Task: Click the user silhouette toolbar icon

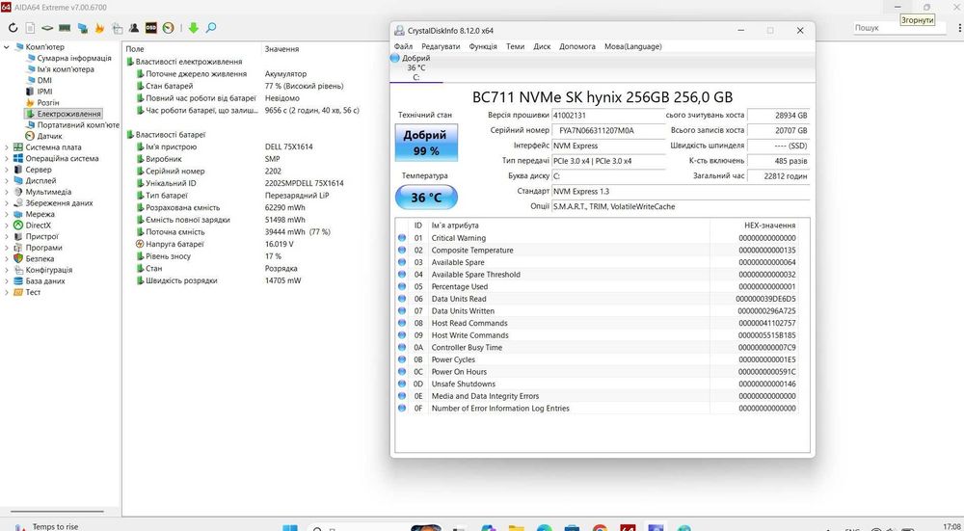Action: click(134, 28)
